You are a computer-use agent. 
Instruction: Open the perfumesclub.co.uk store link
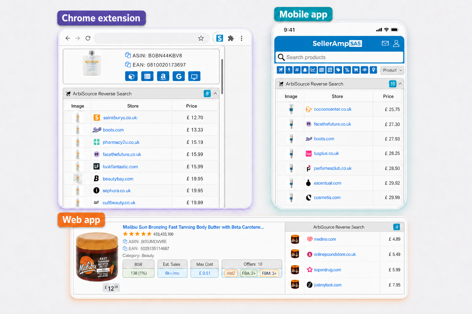[x=332, y=168]
